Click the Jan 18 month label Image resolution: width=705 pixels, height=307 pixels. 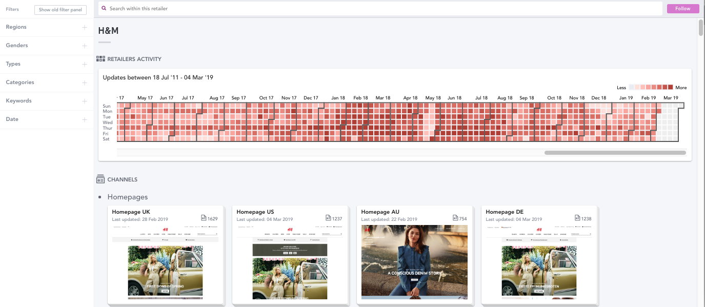[x=338, y=97]
